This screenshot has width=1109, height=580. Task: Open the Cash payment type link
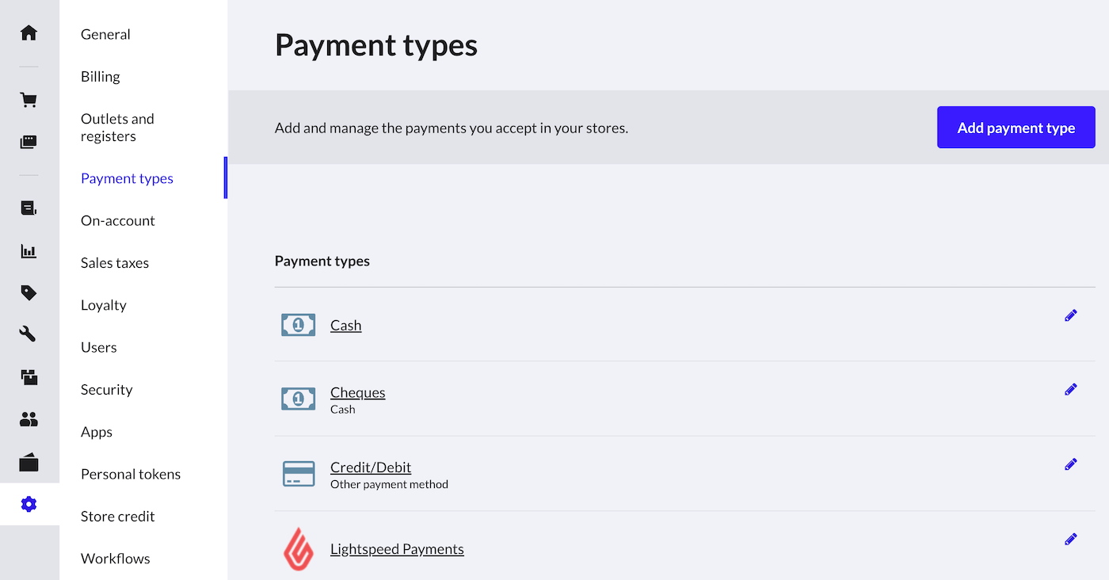[x=345, y=326]
